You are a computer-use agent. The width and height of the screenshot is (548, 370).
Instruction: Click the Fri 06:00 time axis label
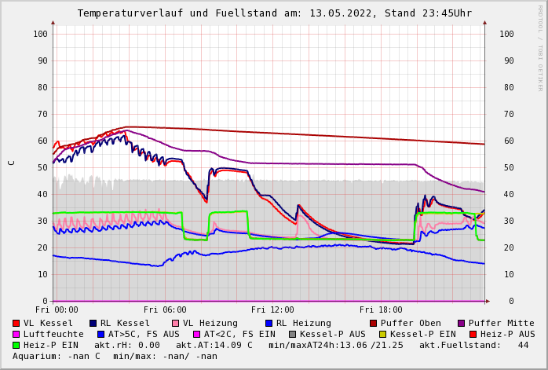(x=165, y=310)
